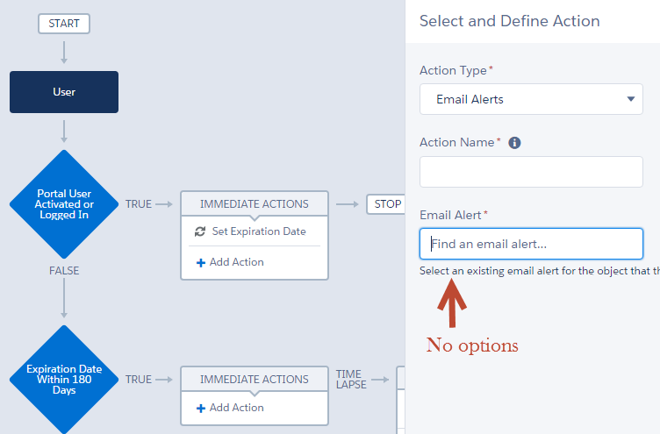The width and height of the screenshot is (660, 434).
Task: Click the info icon next to Action Name
Action: 515,142
